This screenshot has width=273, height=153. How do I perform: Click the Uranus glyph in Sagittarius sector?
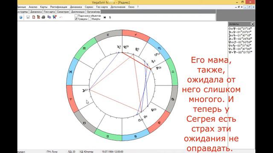coord(136,49)
